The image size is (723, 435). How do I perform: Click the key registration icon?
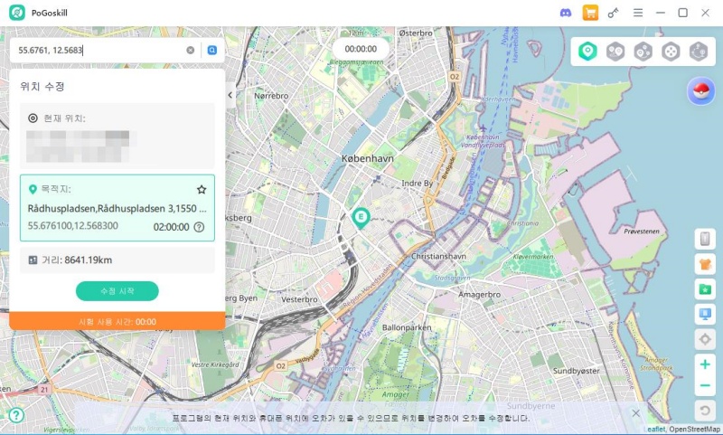pyautogui.click(x=613, y=13)
